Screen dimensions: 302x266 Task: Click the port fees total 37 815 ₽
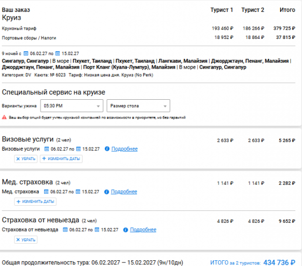285,37
